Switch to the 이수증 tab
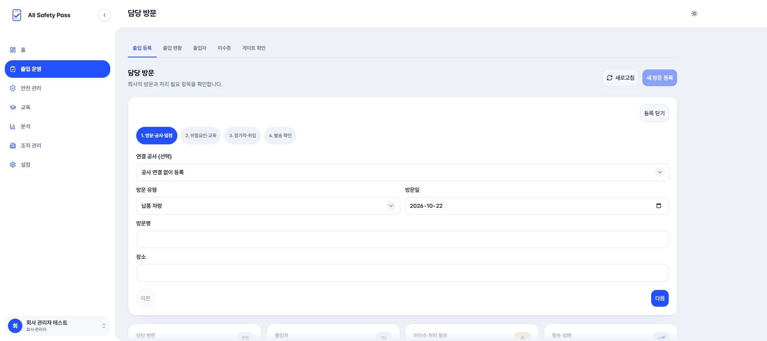The height and width of the screenshot is (341, 767). coord(224,48)
